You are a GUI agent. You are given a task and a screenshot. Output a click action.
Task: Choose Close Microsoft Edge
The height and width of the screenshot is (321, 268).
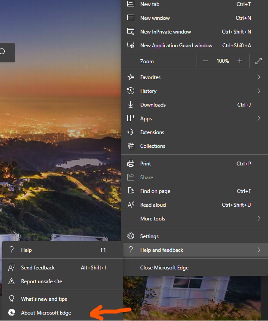164,268
